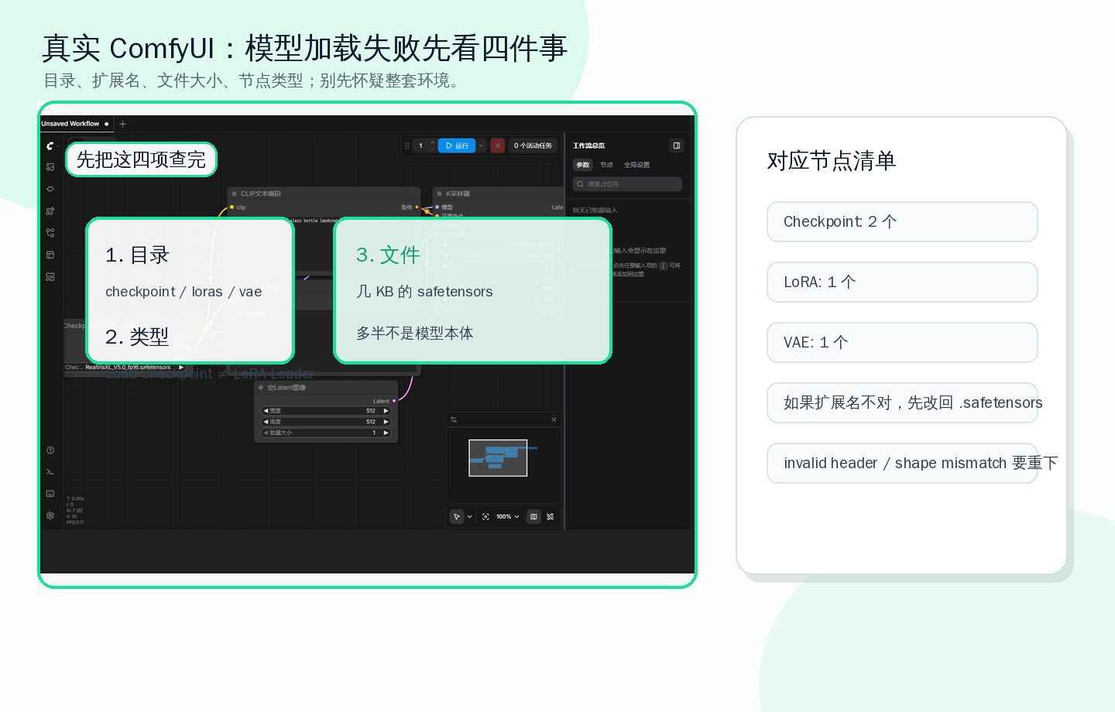Increase the batch count stepper
Image resolution: width=1115 pixels, height=712 pixels.
[433, 142]
